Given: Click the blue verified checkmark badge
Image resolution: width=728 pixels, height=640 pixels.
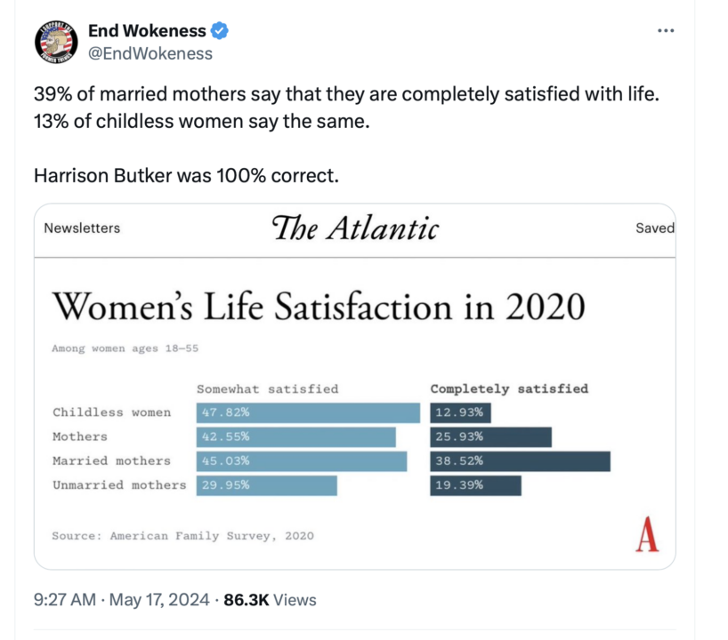Looking at the screenshot, I should click(x=220, y=31).
